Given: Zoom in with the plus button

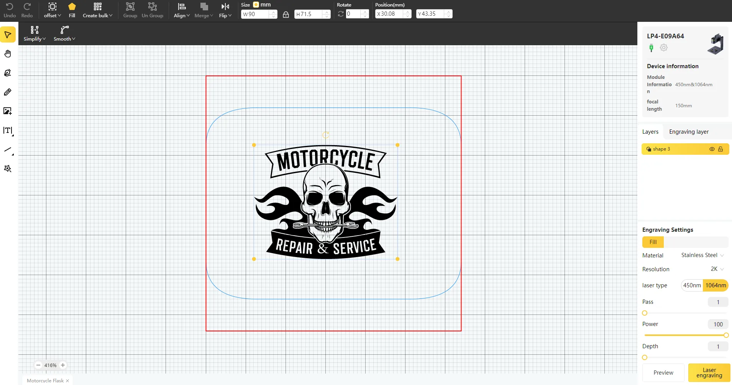Looking at the screenshot, I should (x=63, y=365).
